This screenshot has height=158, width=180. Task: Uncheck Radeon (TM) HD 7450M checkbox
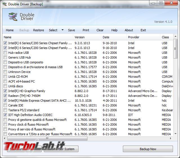(x=5, y=96)
